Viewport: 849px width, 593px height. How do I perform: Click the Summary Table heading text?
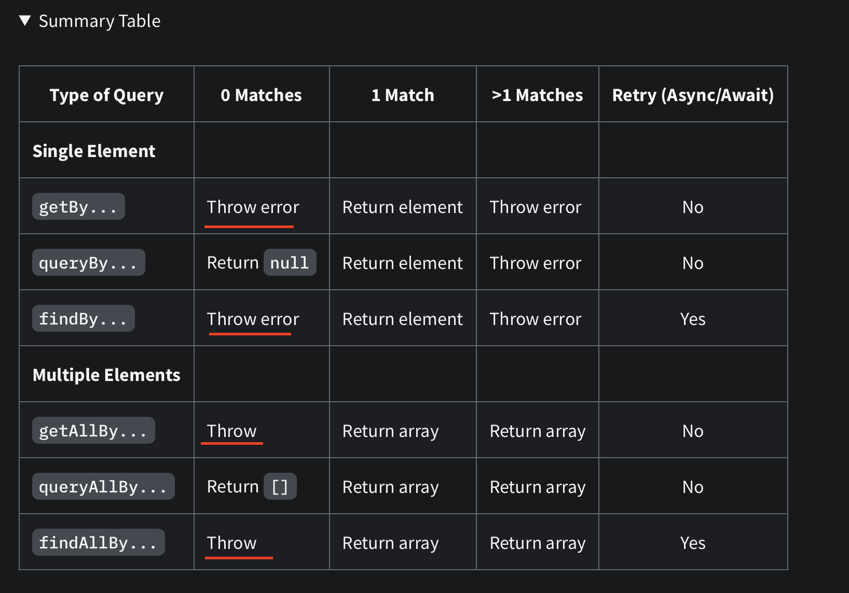pyautogui.click(x=100, y=21)
